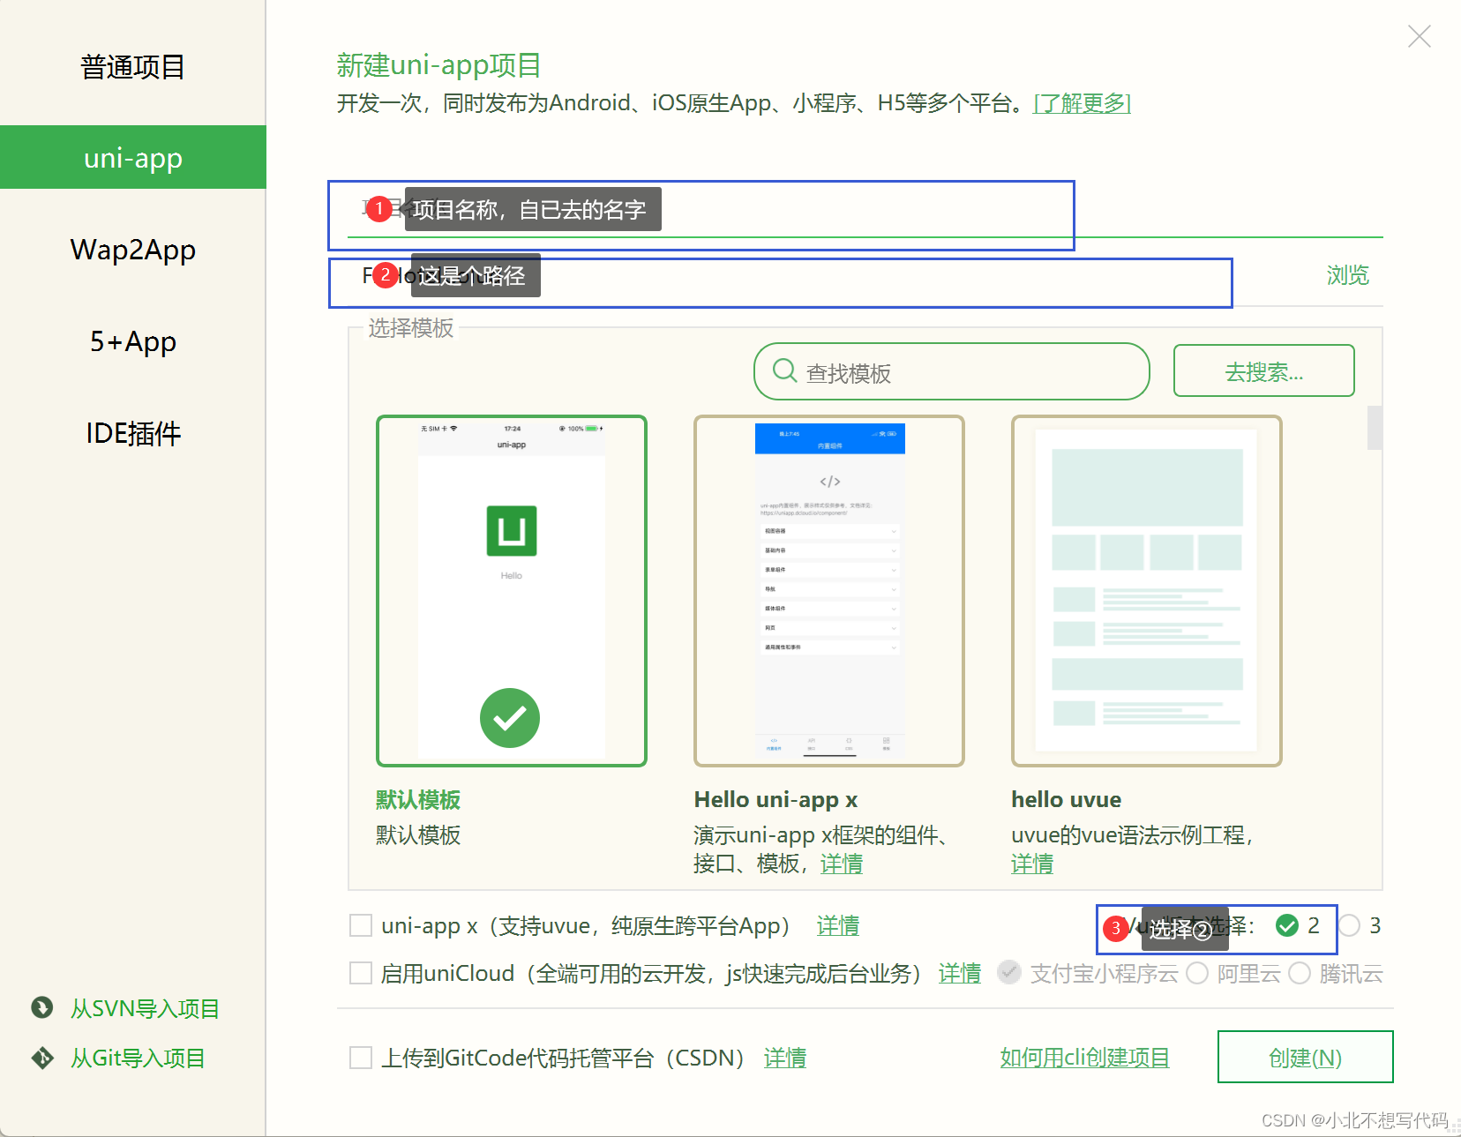The height and width of the screenshot is (1137, 1461).
Task: Enable the uni-app x checkbox
Action: pyautogui.click(x=360, y=925)
